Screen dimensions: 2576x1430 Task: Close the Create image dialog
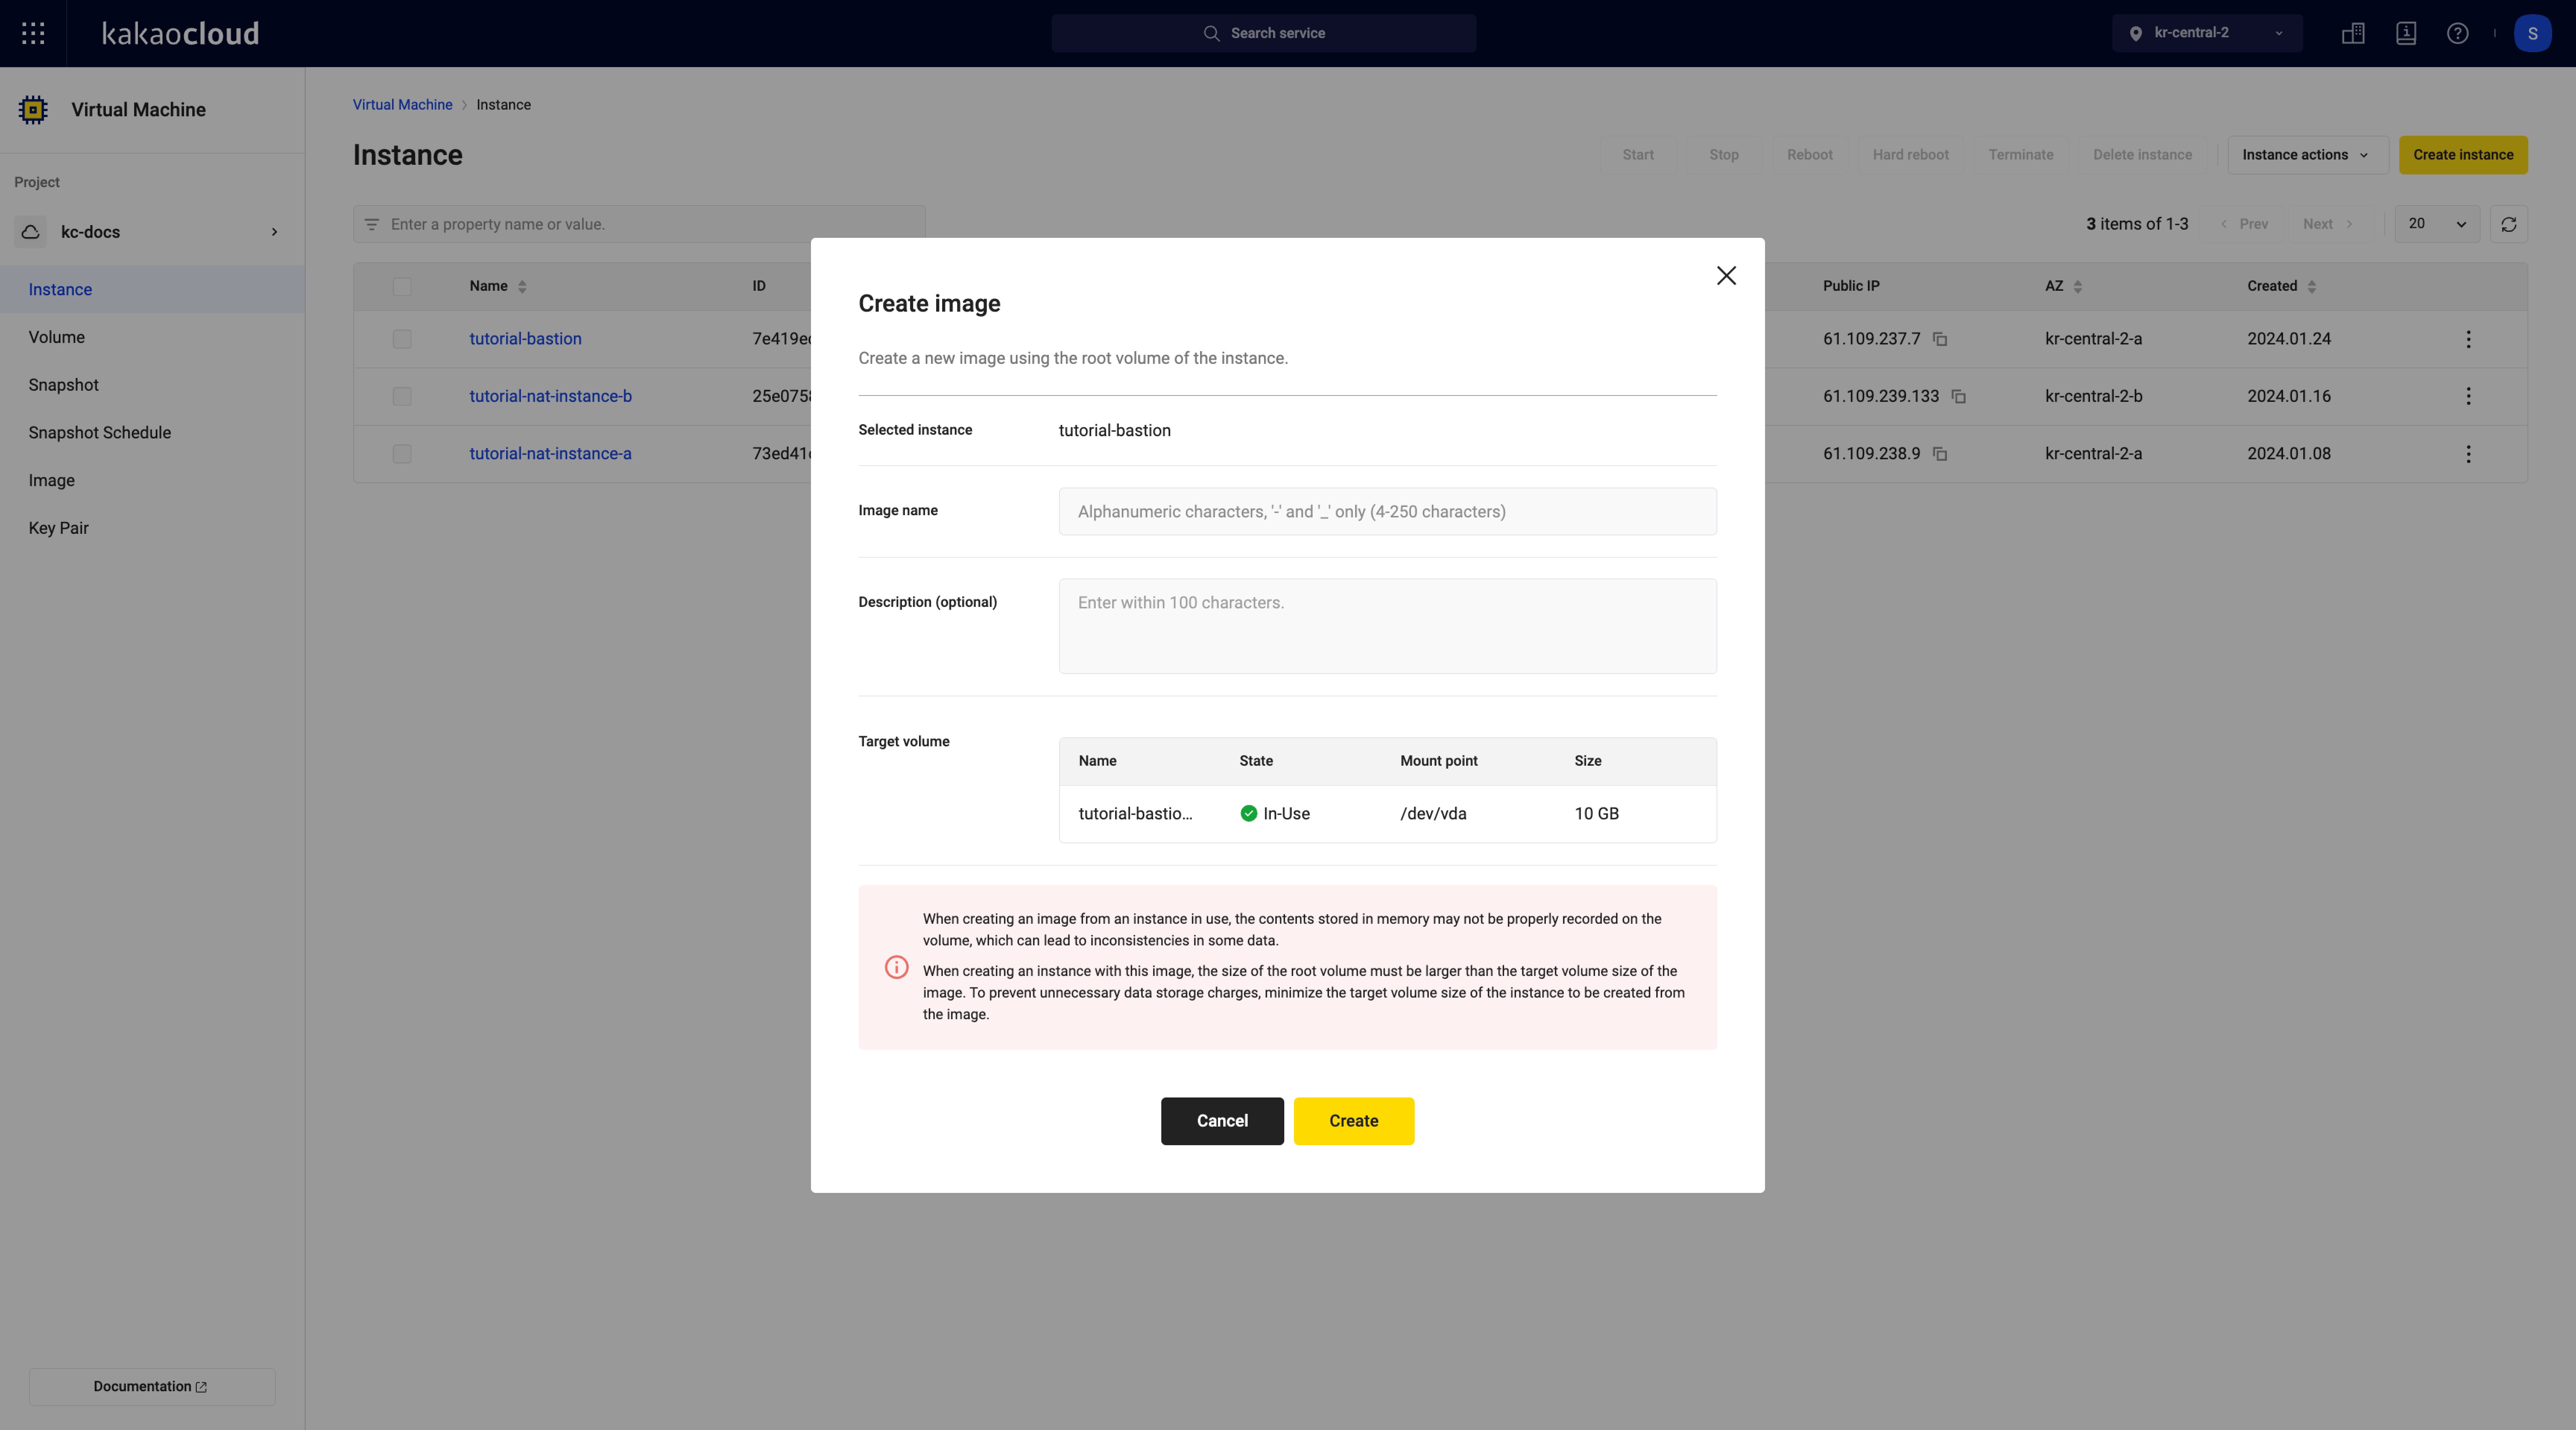[1726, 275]
